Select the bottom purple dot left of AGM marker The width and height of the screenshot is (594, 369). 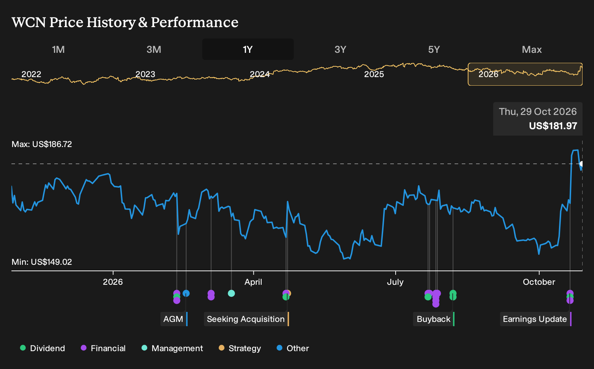click(x=177, y=300)
